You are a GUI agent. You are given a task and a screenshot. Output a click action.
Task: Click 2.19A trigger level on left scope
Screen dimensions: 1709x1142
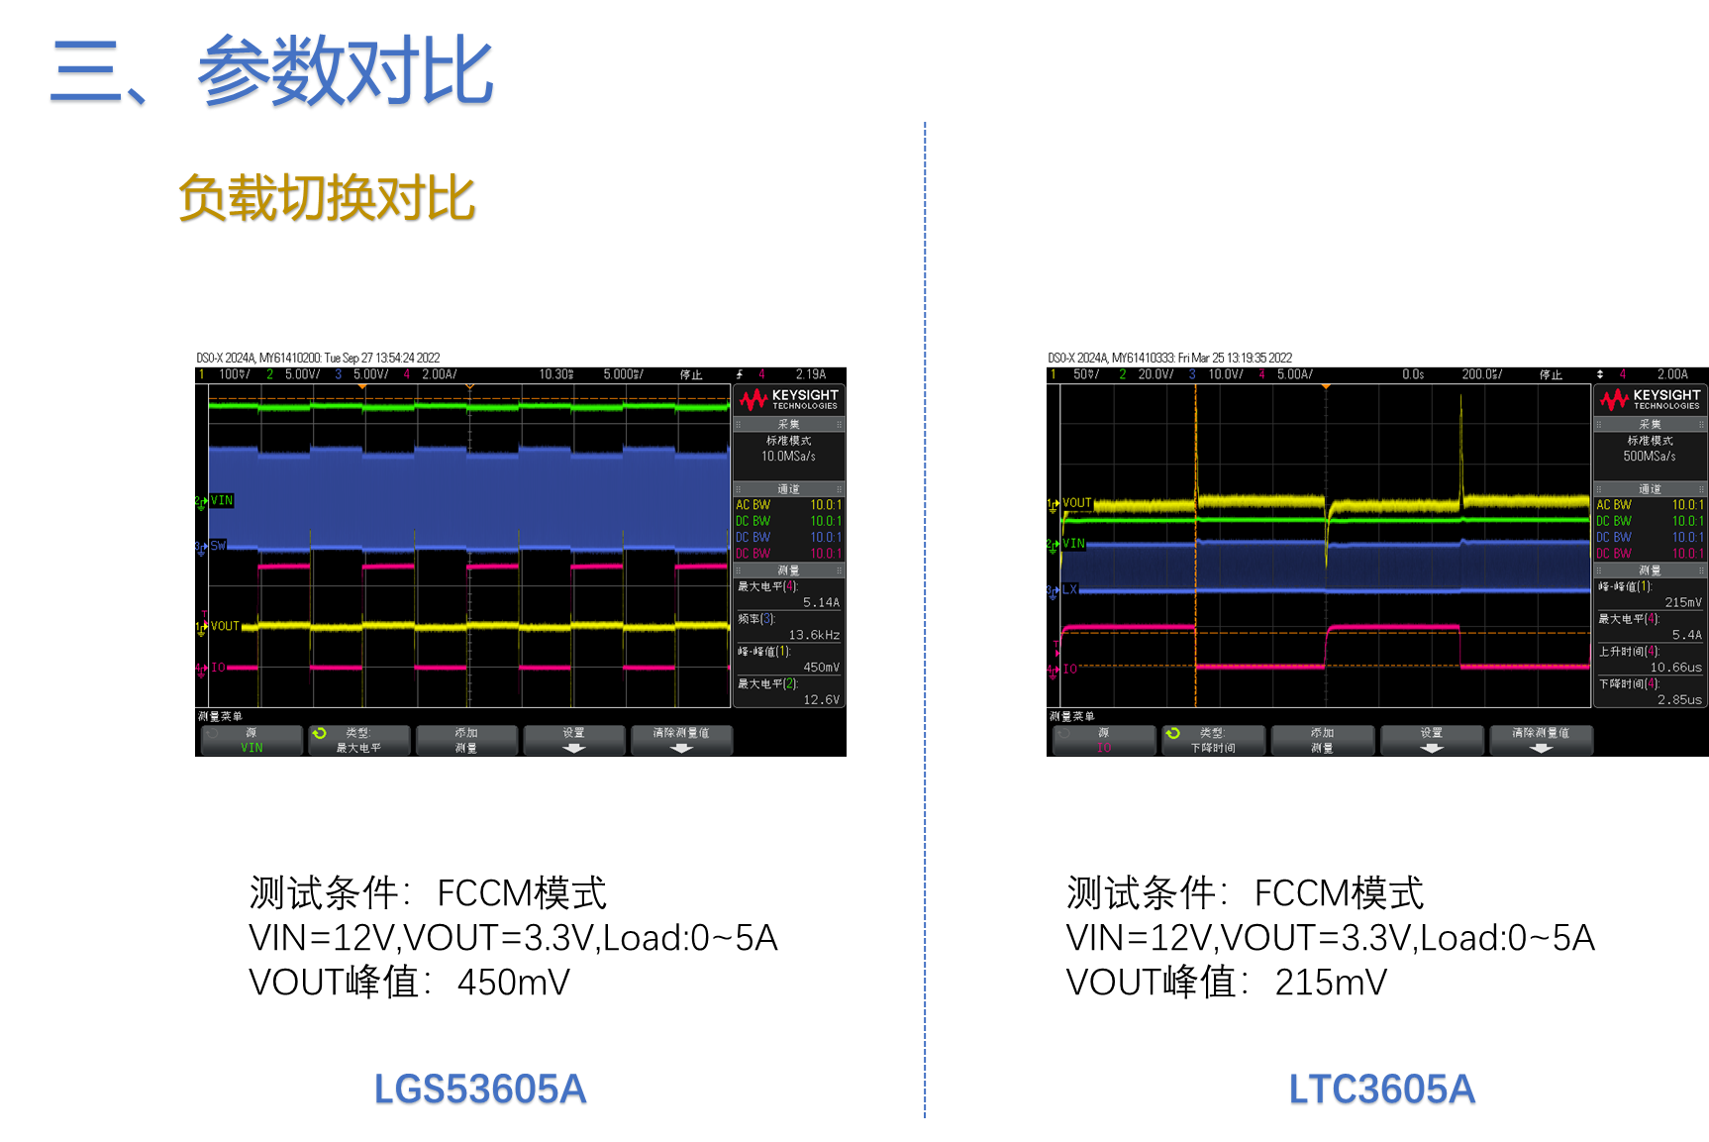[x=810, y=374]
